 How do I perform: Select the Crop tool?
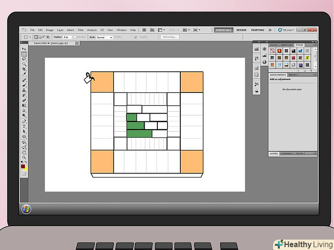pos(24,69)
